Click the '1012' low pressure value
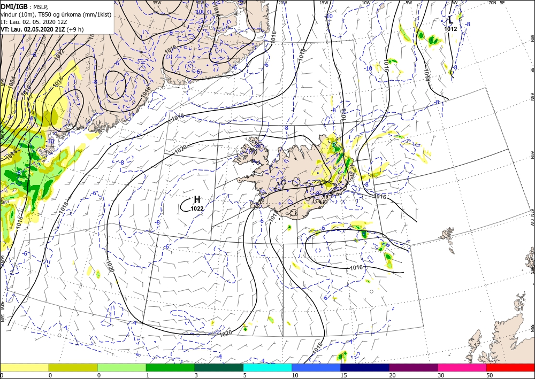 [450, 29]
